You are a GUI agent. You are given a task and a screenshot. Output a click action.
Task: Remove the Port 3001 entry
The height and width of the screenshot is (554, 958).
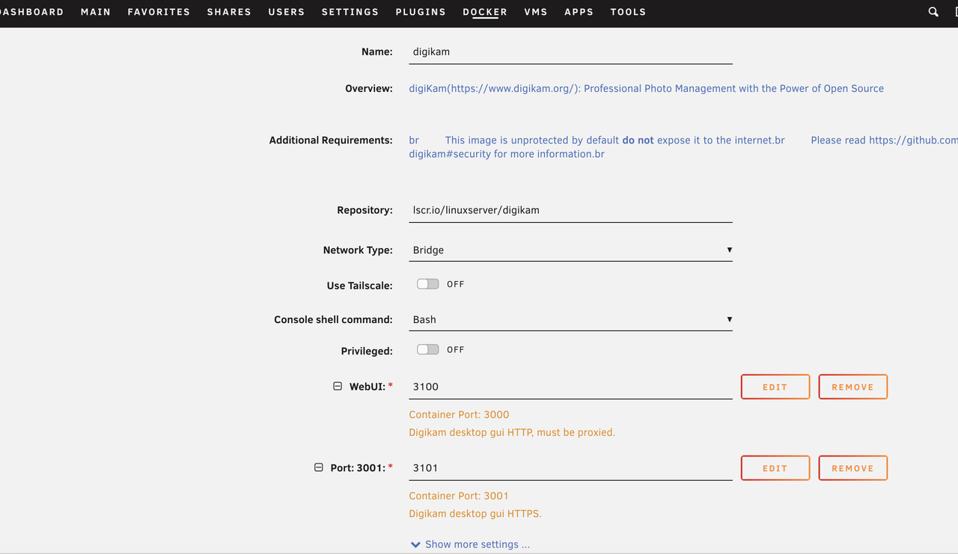(853, 468)
